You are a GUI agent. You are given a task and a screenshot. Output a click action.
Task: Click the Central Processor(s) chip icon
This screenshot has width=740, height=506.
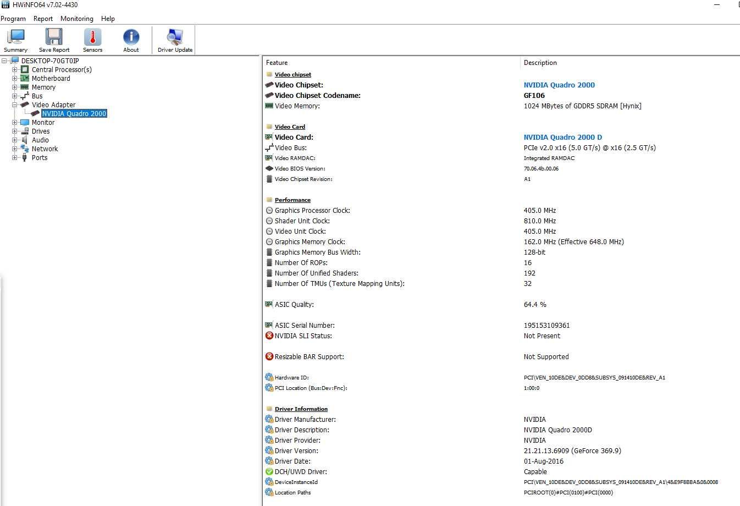(x=25, y=70)
